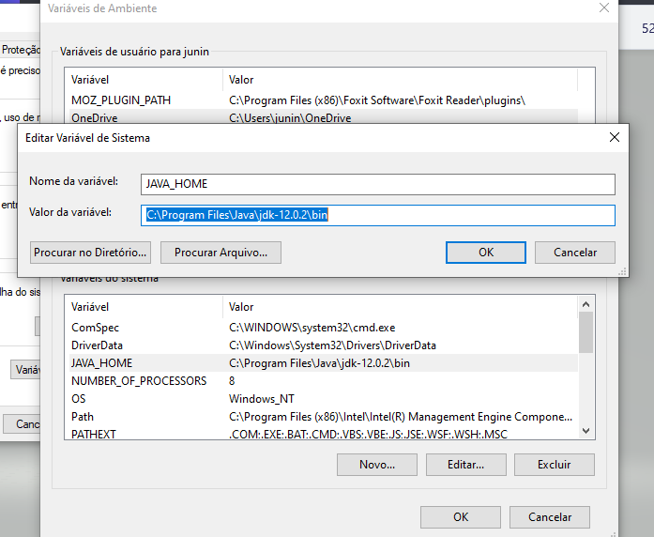Click the Excluir button for system variables
654x537 pixels.
coord(553,465)
